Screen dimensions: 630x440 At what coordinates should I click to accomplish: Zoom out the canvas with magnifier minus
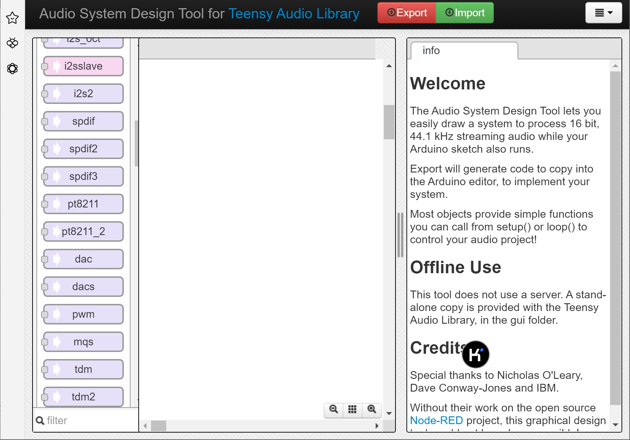tap(333, 409)
